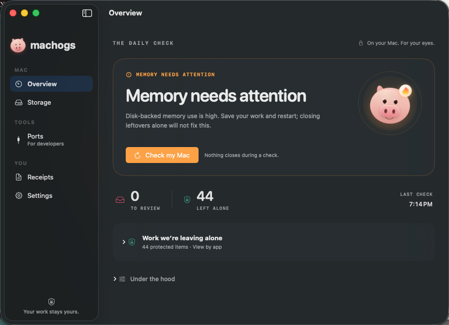Click the machogs pig logo
This screenshot has width=449, height=325.
tap(18, 45)
